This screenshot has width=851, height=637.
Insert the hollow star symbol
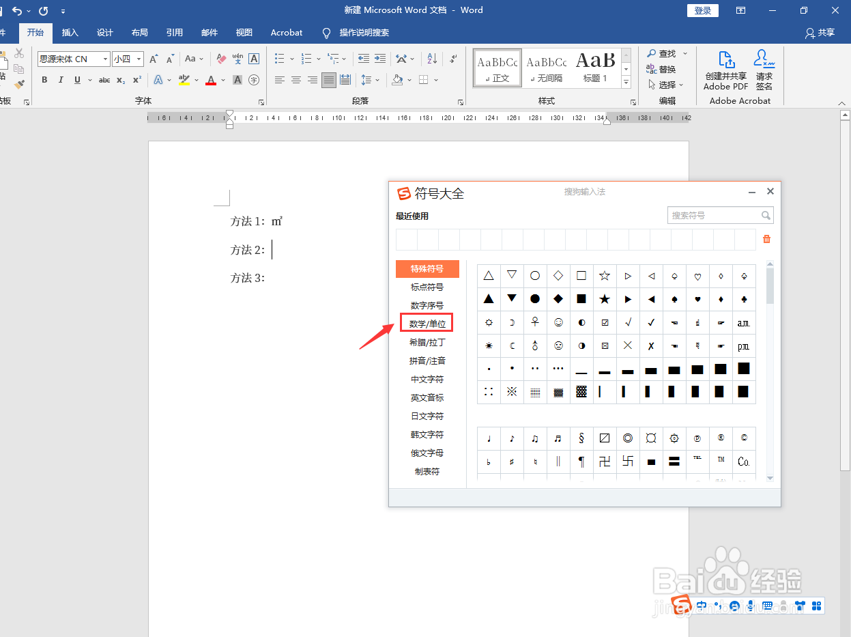pyautogui.click(x=605, y=276)
